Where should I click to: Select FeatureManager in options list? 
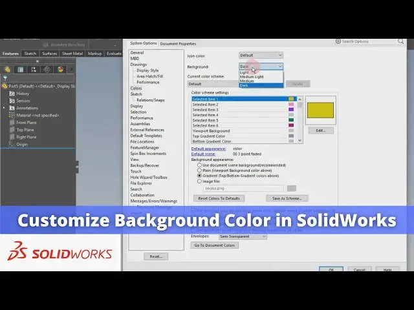coord(145,148)
